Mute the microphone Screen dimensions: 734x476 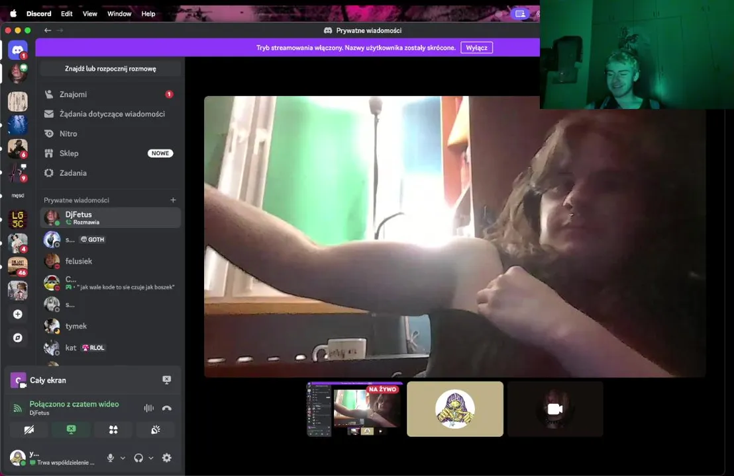point(111,458)
